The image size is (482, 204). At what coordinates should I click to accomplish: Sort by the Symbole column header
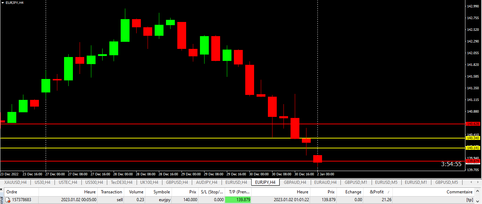[159, 192]
